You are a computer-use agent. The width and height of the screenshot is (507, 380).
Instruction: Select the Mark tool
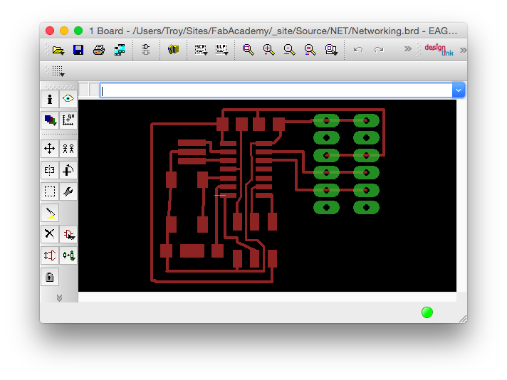point(68,120)
